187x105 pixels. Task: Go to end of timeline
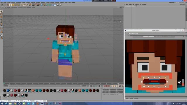(x=102, y=86)
